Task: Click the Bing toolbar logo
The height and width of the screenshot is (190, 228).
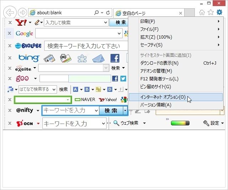Action: (x=29, y=58)
